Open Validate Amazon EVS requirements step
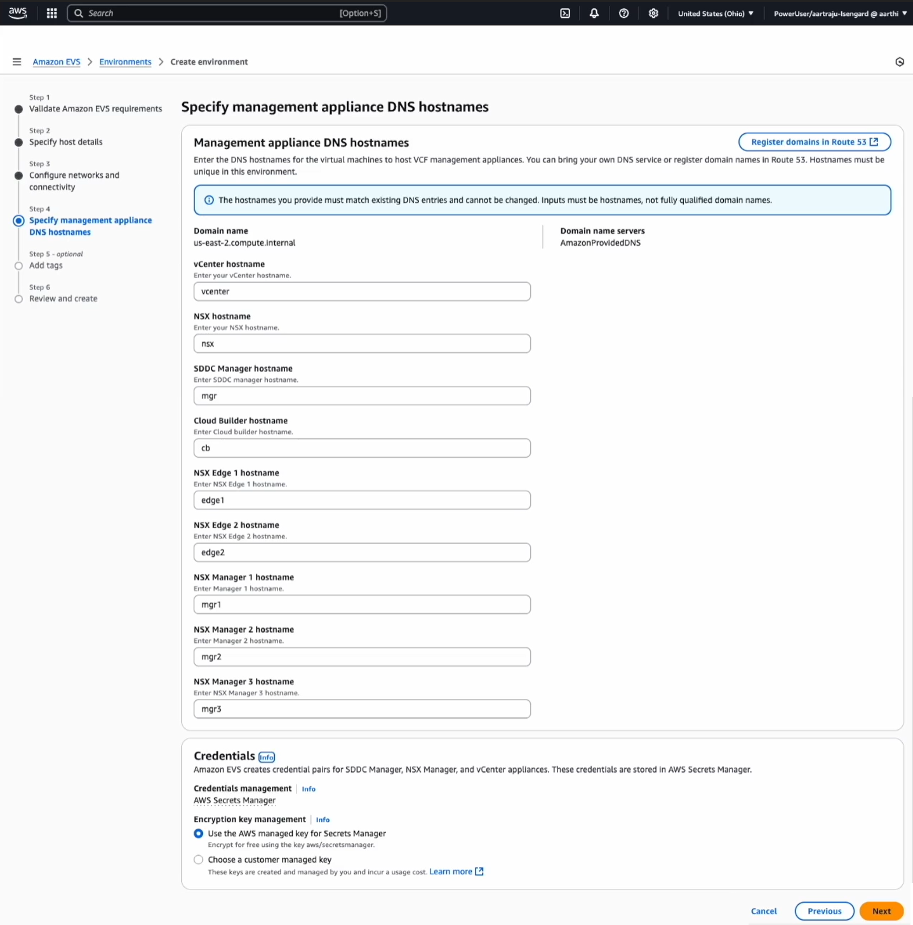 (95, 109)
